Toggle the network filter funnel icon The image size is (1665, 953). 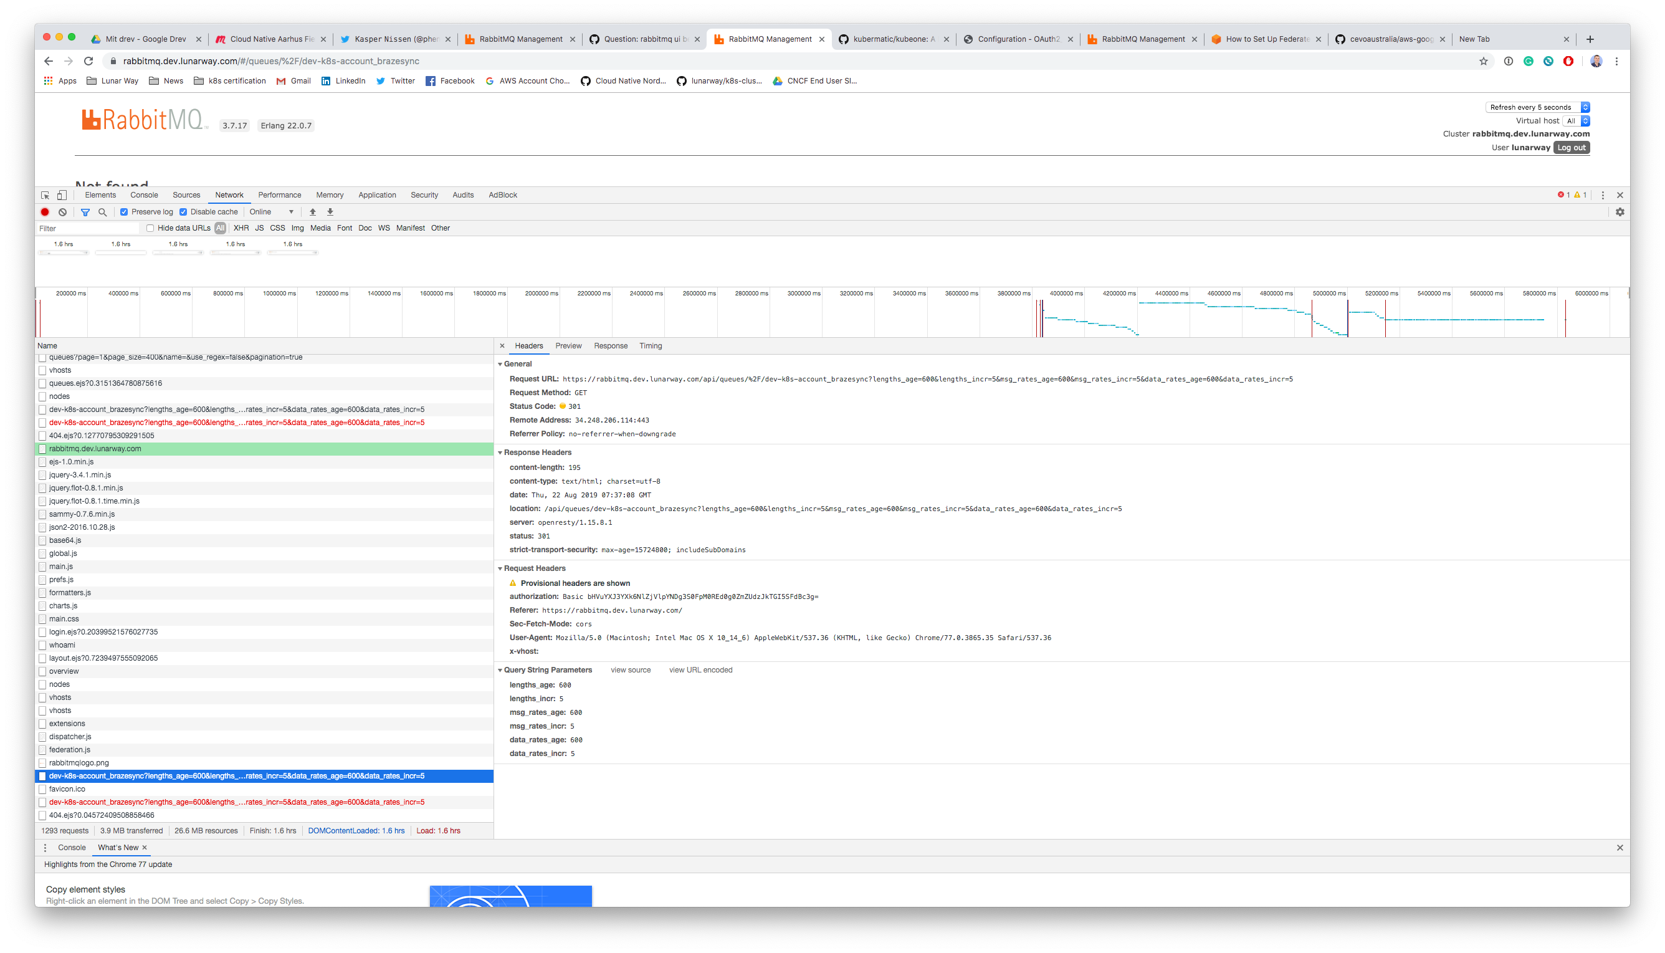pos(85,212)
